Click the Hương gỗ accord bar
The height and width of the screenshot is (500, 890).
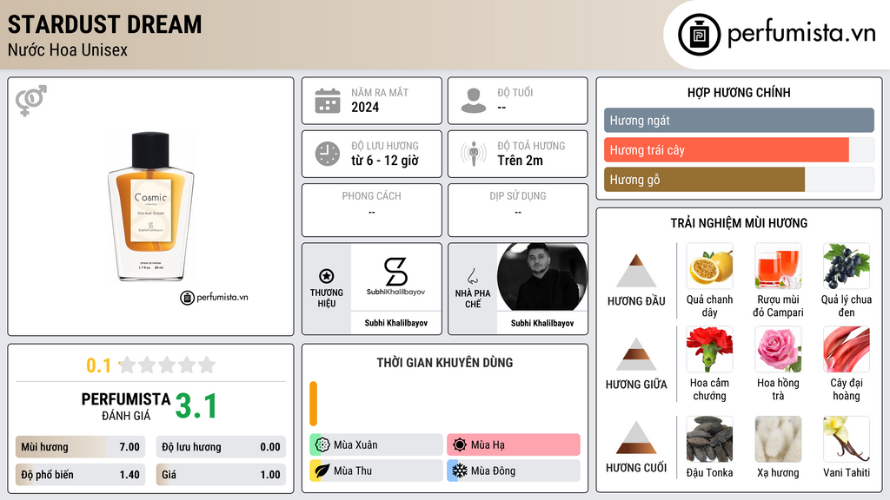tap(739, 179)
